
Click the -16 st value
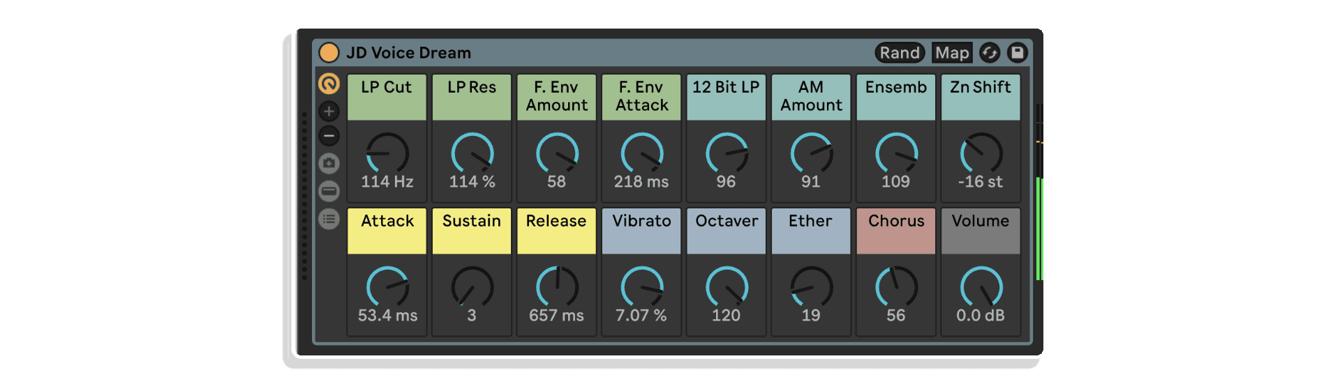[x=981, y=182]
